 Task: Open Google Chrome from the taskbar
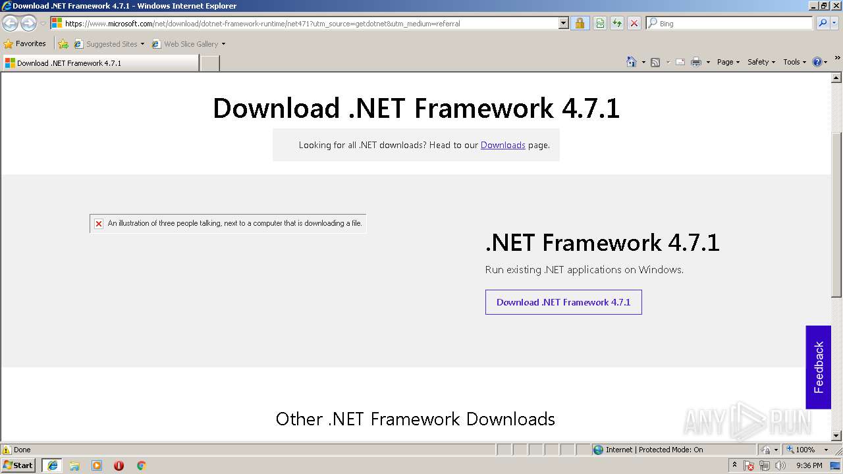(x=141, y=465)
